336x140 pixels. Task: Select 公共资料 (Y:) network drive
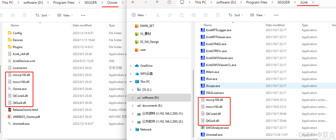[x=162, y=114]
